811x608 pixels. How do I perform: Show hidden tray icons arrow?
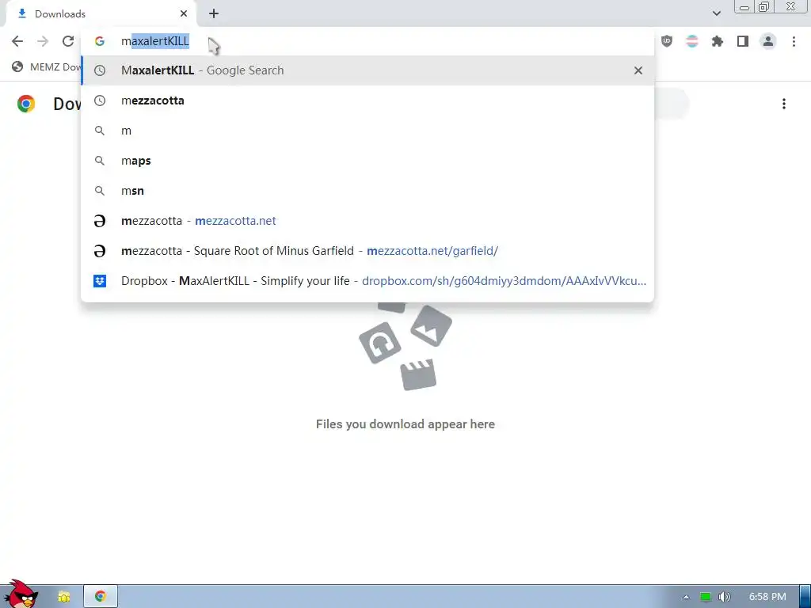coord(686,597)
